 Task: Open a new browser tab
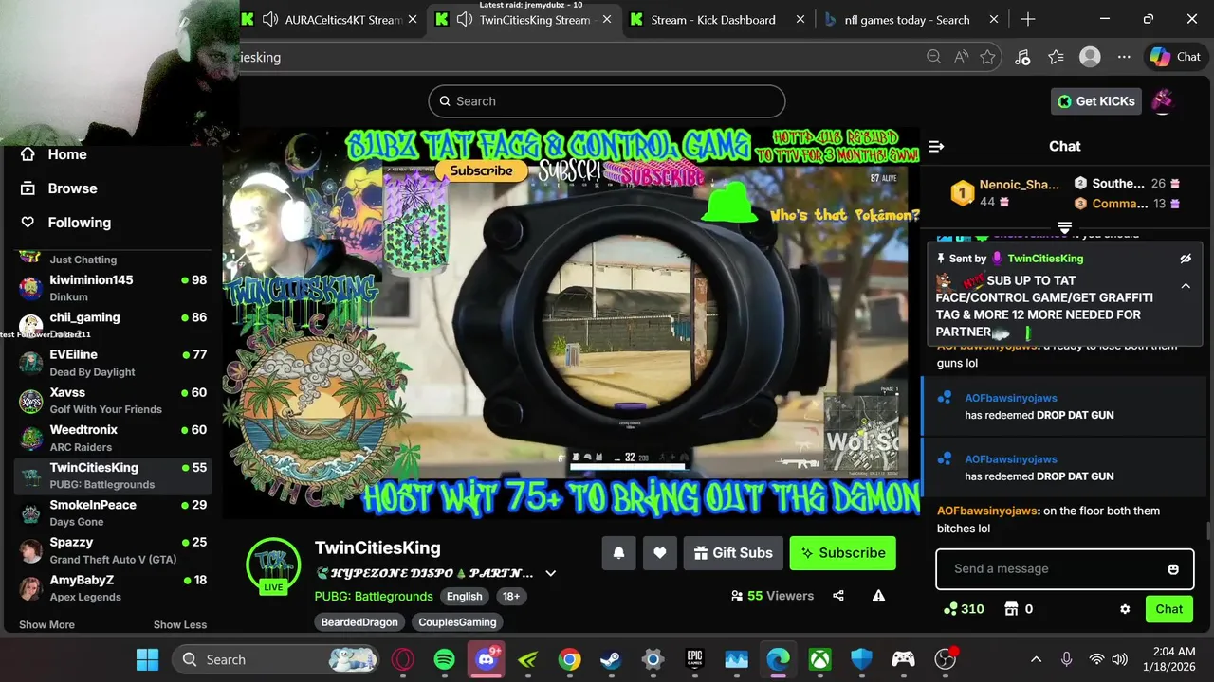pos(1028,19)
